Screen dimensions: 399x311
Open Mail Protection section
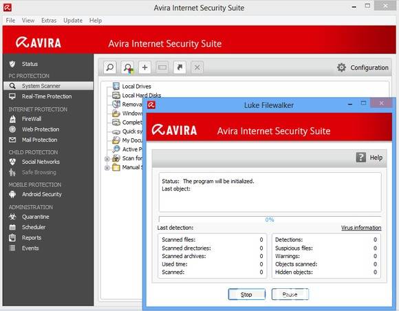[x=39, y=140]
